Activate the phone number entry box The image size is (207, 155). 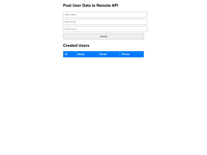(x=105, y=29)
